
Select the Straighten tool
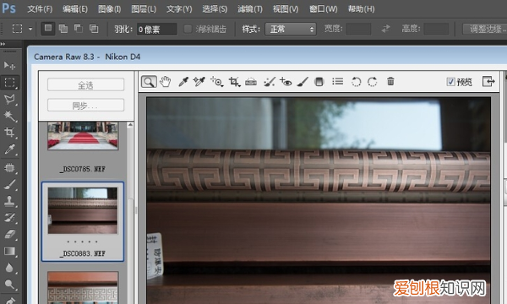pyautogui.click(x=251, y=82)
